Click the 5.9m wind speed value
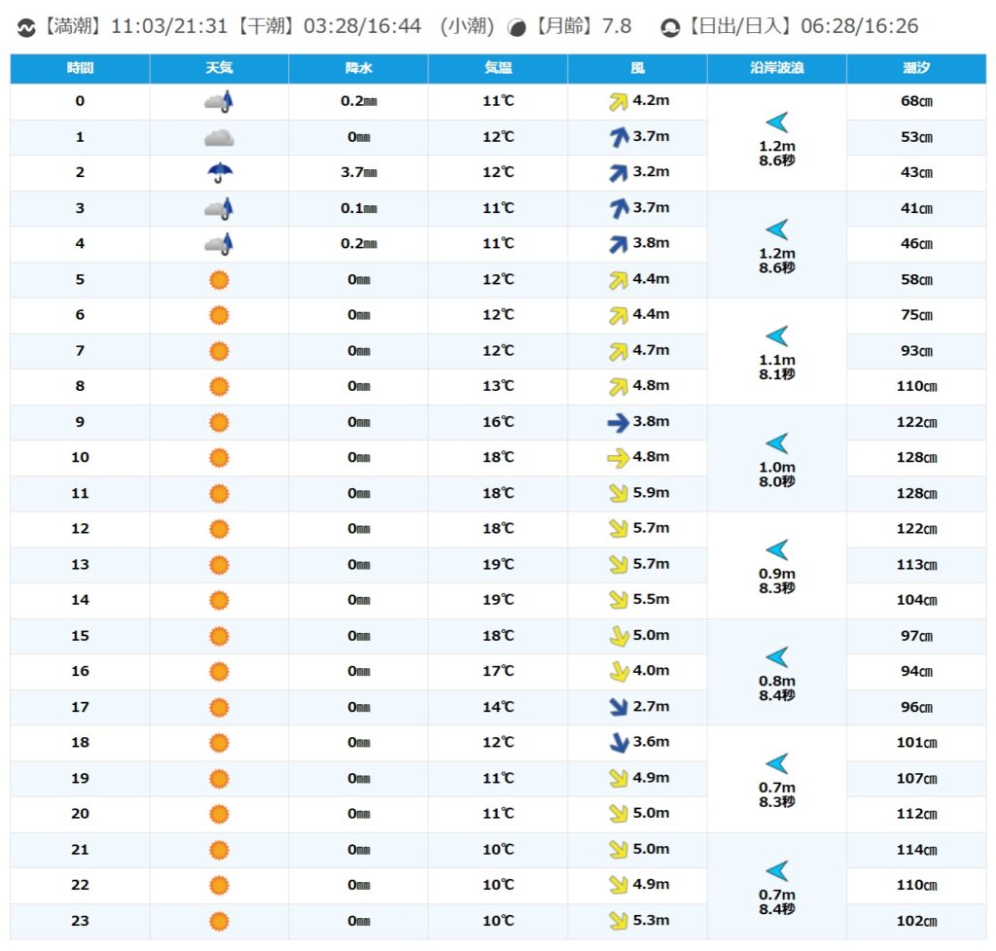This screenshot has width=996, height=951. tap(650, 493)
